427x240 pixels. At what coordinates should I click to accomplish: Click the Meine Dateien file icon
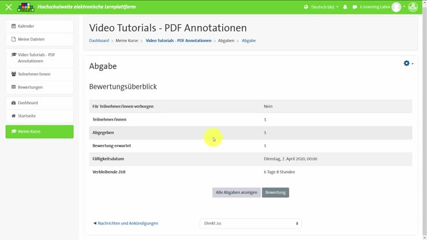[x=14, y=39]
